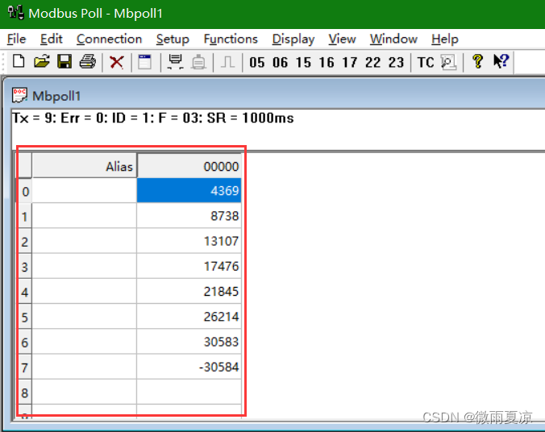
Task: Click row header 3
Action: (25, 267)
